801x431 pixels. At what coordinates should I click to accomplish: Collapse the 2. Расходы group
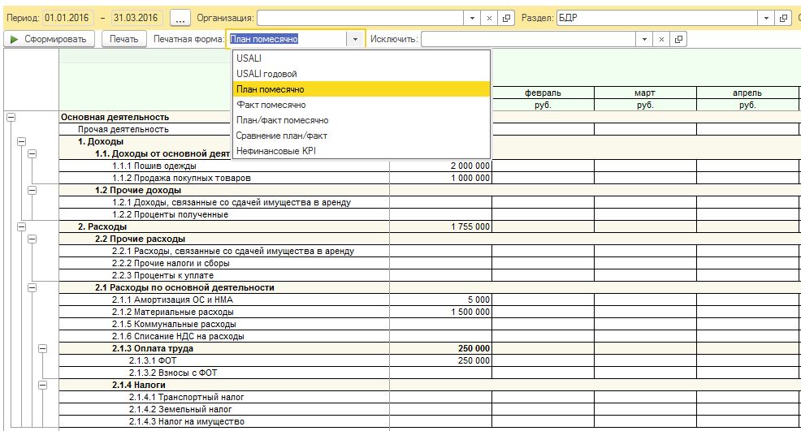[21, 227]
